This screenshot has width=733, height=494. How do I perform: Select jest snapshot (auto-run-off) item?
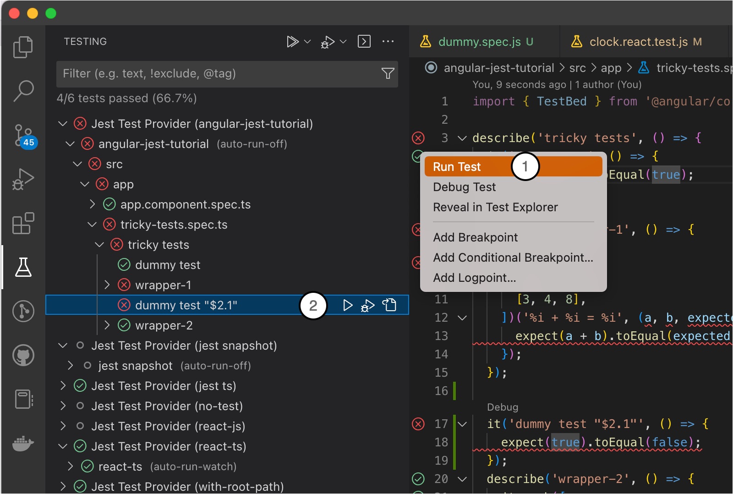pos(227,366)
